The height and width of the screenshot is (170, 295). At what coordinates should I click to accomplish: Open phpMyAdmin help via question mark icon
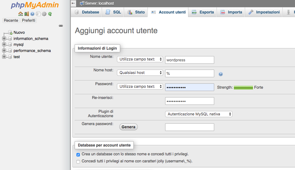(x=32, y=14)
